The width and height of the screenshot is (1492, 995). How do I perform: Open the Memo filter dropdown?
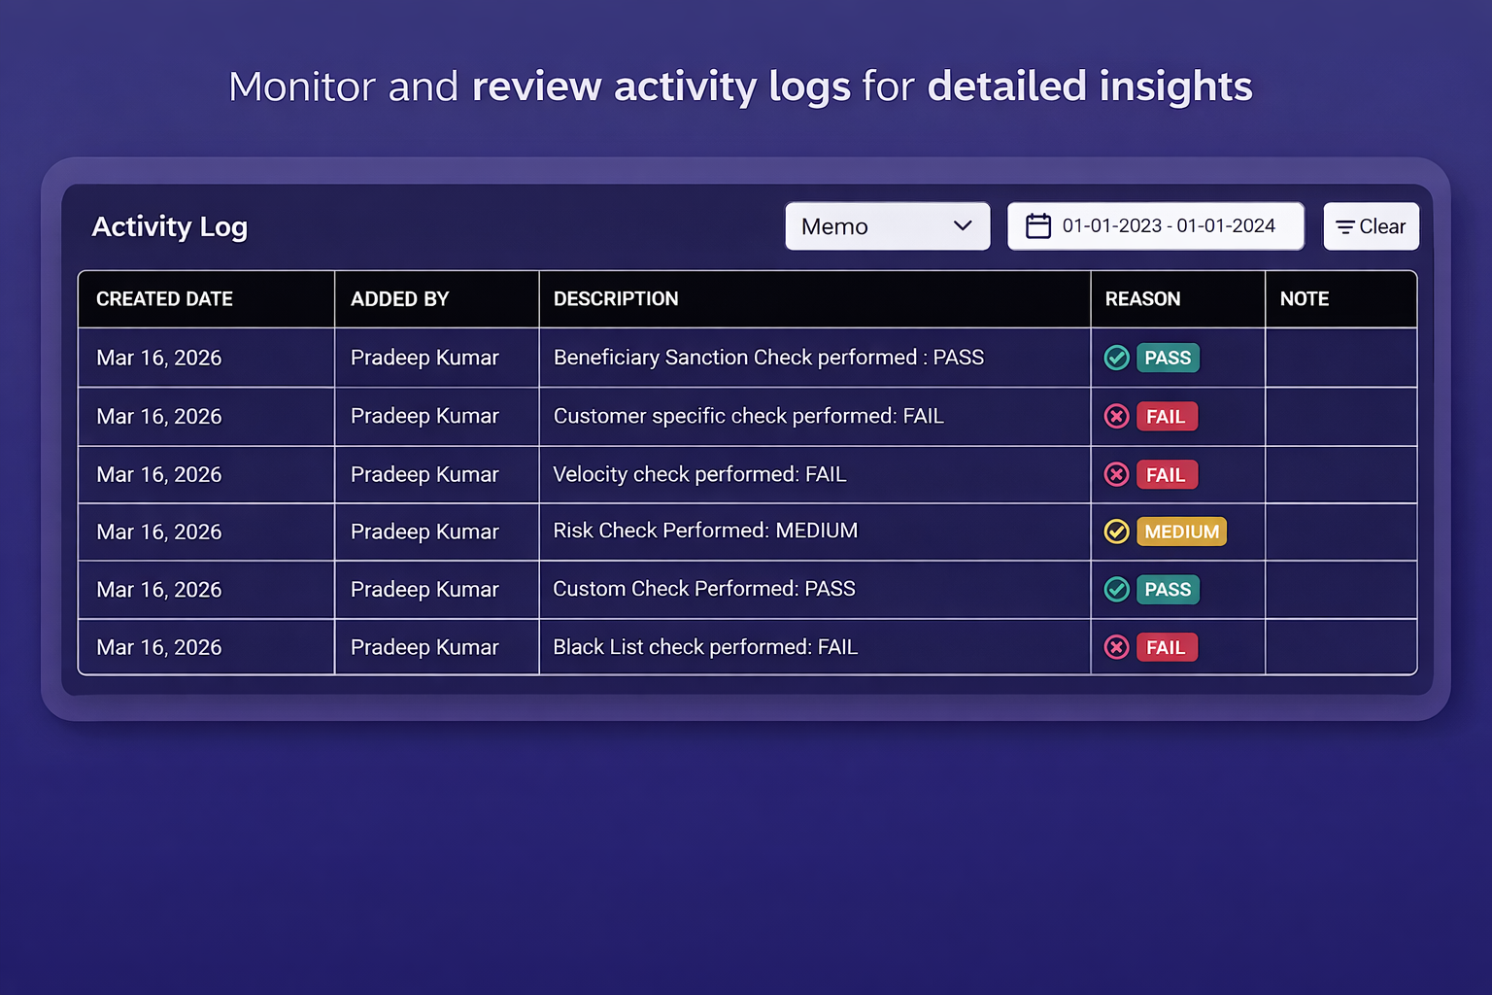click(x=886, y=225)
